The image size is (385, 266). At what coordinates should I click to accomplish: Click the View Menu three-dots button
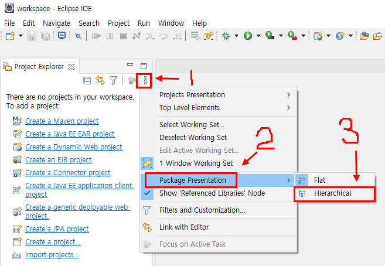point(145,80)
